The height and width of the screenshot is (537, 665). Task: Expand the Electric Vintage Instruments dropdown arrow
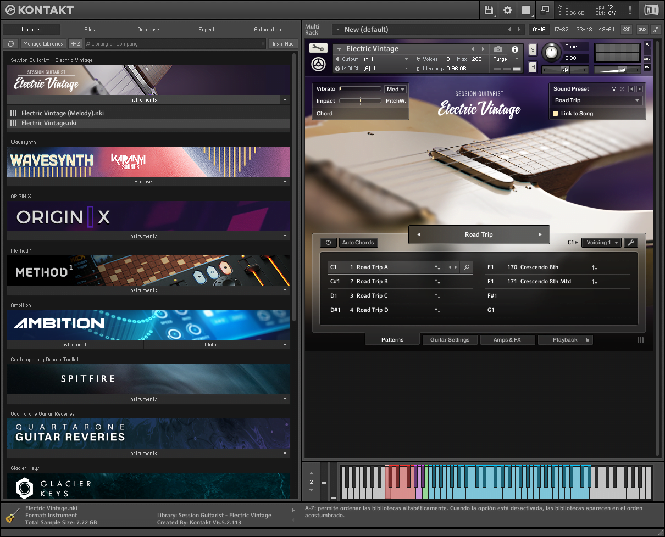click(x=285, y=100)
